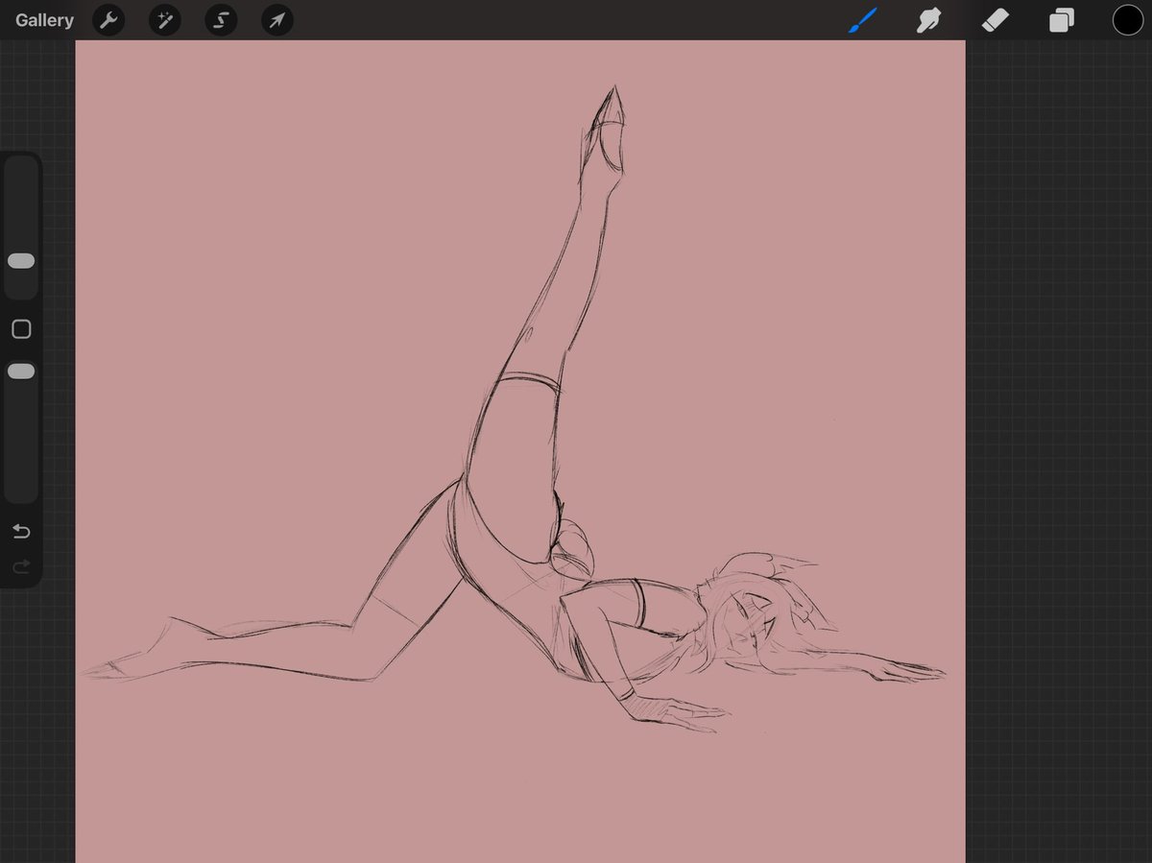Tap the undo arrow in the sidebar
Screen dimensions: 1152x863
[20, 531]
